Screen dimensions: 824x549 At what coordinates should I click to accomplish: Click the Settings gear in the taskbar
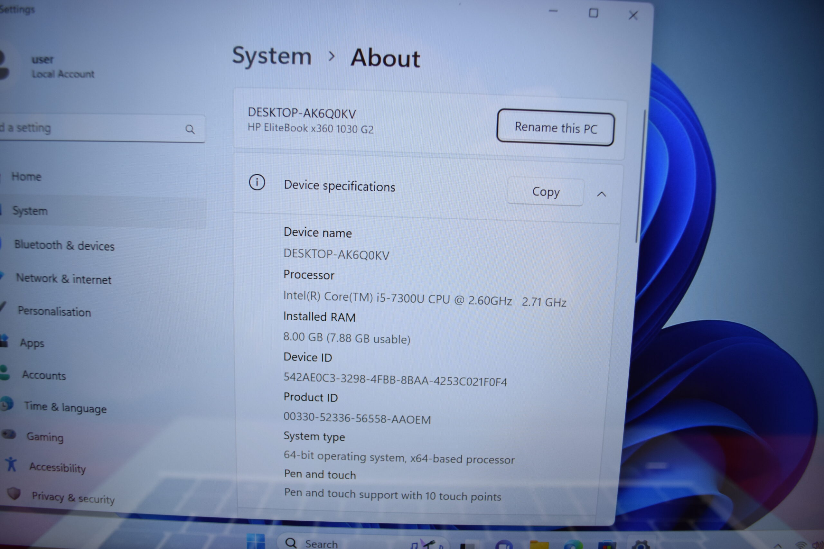point(641,544)
